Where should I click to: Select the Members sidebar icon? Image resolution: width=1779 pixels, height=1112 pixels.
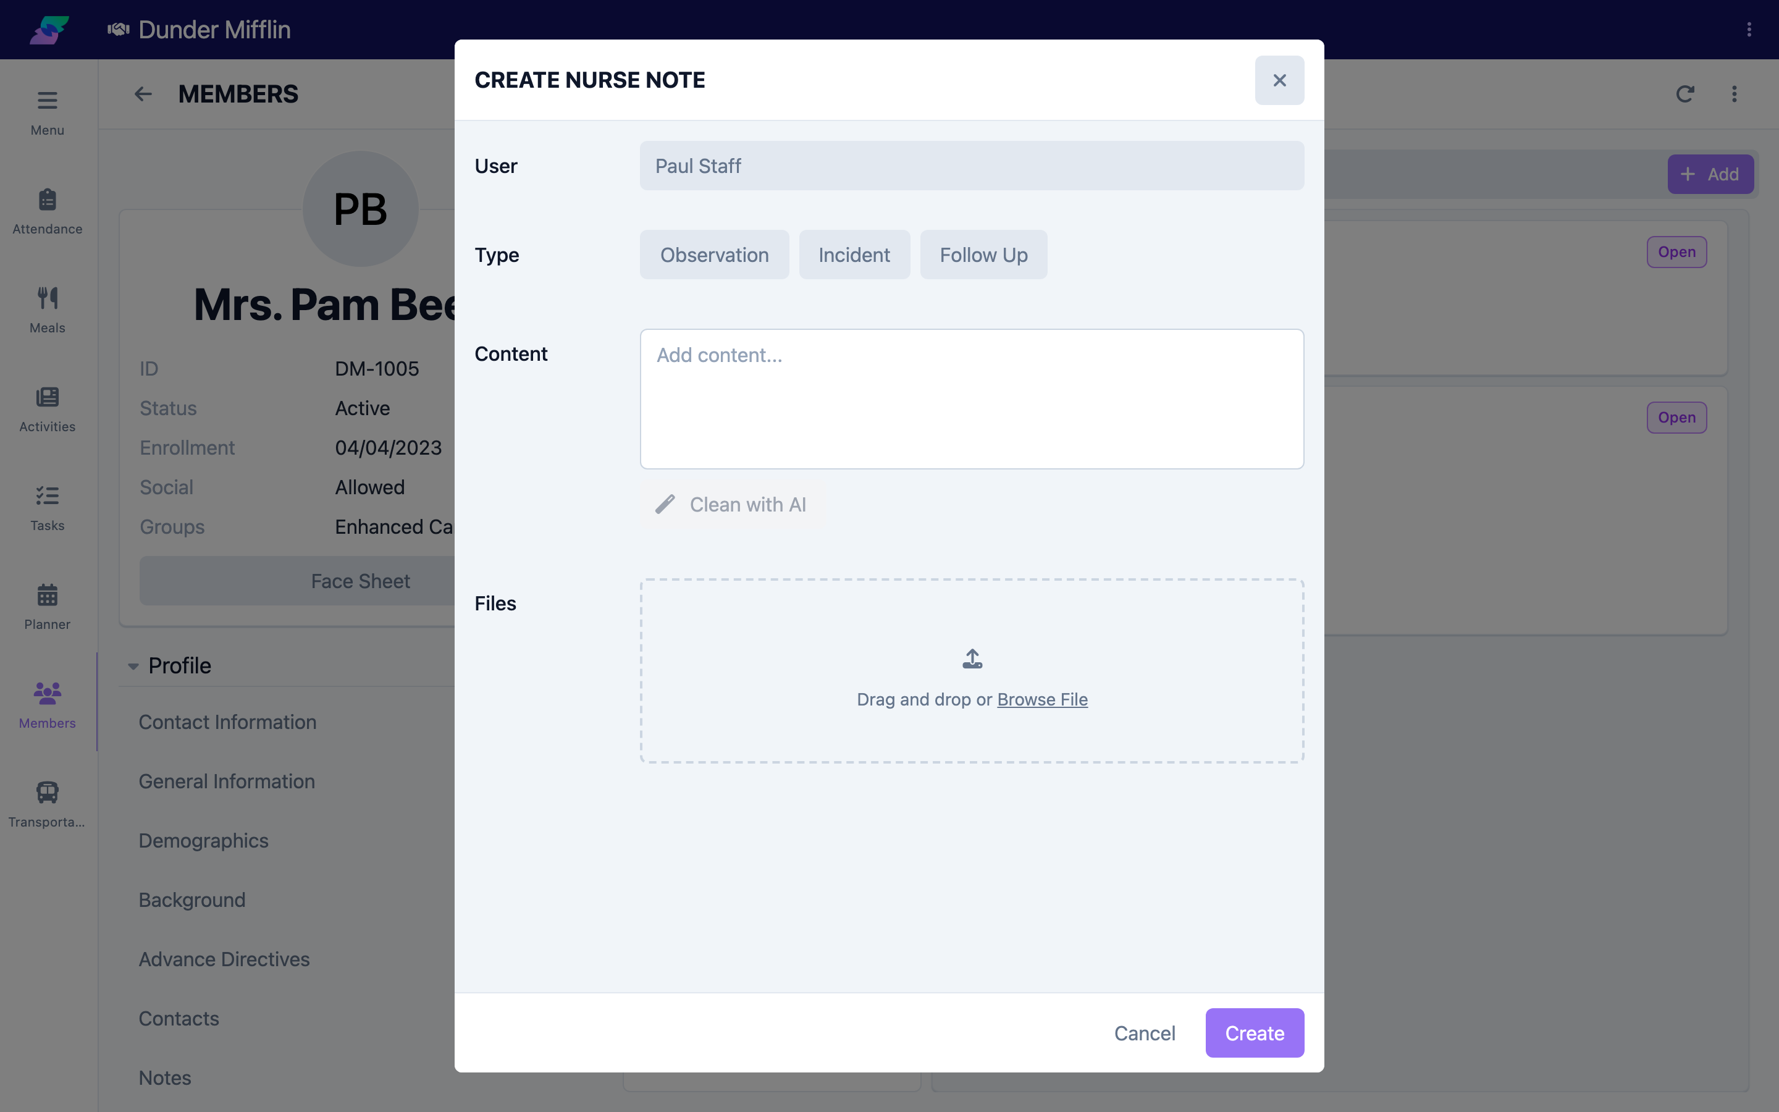[x=47, y=693]
